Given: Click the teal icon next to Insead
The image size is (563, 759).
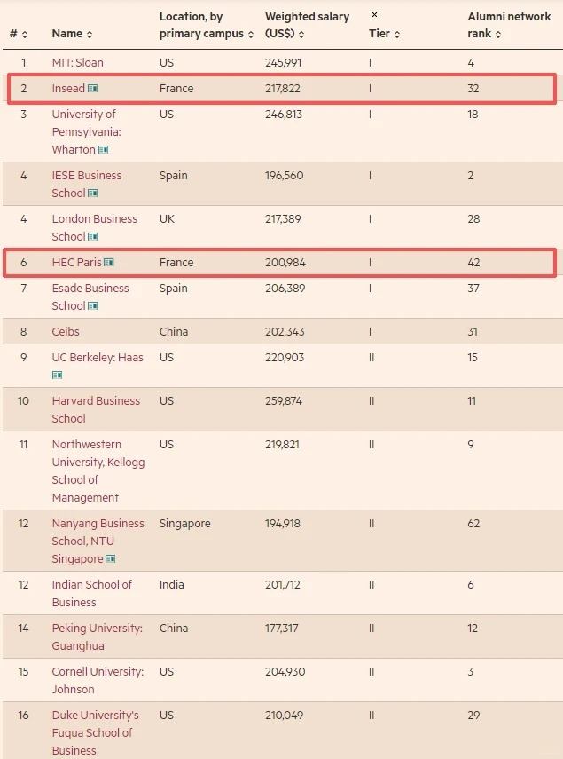Looking at the screenshot, I should tap(93, 89).
